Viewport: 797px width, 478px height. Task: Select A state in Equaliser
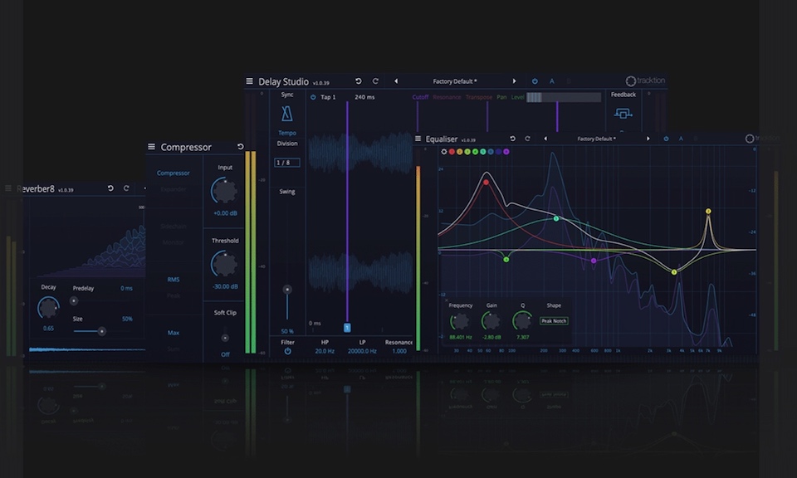681,139
